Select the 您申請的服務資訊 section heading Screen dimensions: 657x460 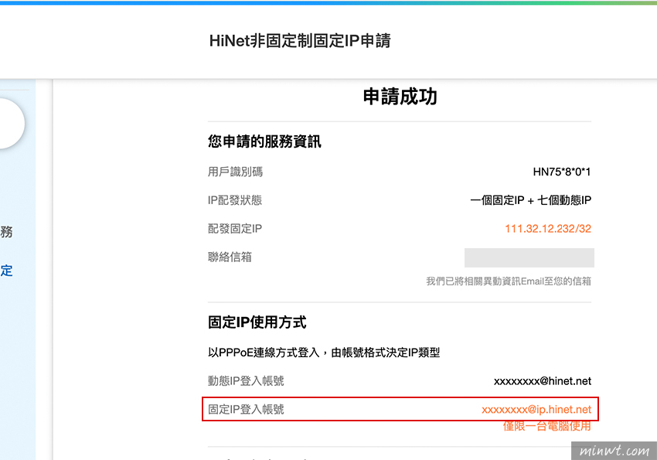[x=264, y=141]
